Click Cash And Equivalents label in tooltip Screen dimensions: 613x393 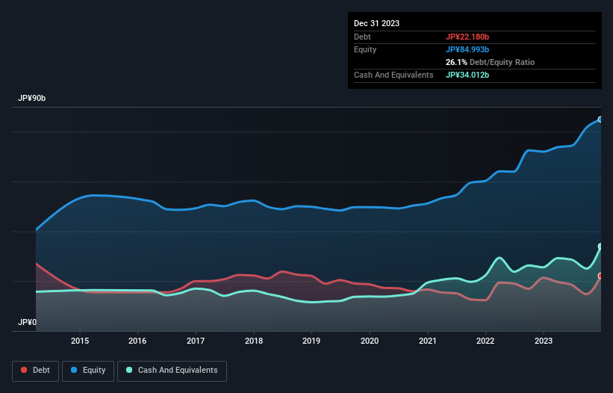[x=393, y=75]
